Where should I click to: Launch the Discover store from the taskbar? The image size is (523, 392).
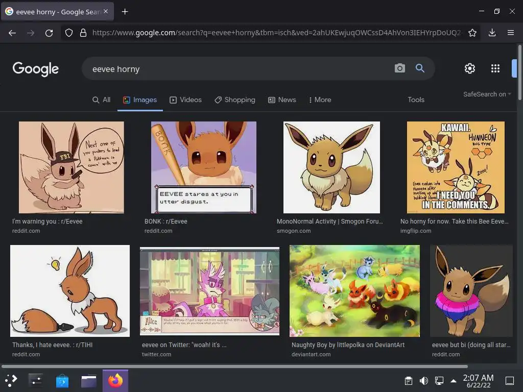[62, 381]
